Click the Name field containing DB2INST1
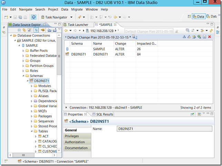The height and width of the screenshot is (166, 222). [x=163, y=129]
